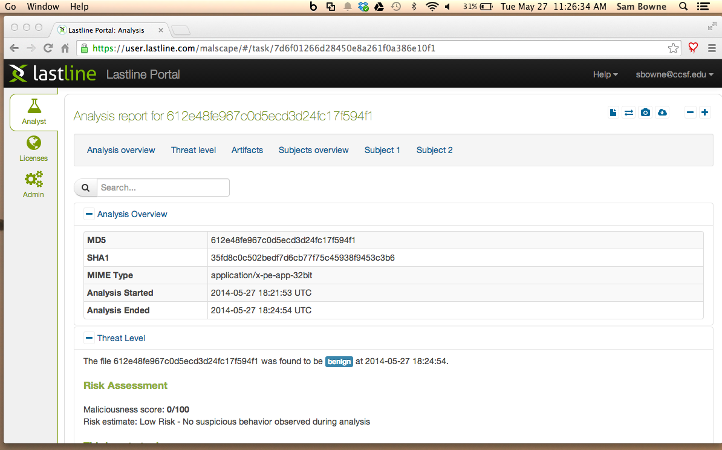722x450 pixels.
Task: Expand all sections with plus icon
Action: [x=704, y=112]
